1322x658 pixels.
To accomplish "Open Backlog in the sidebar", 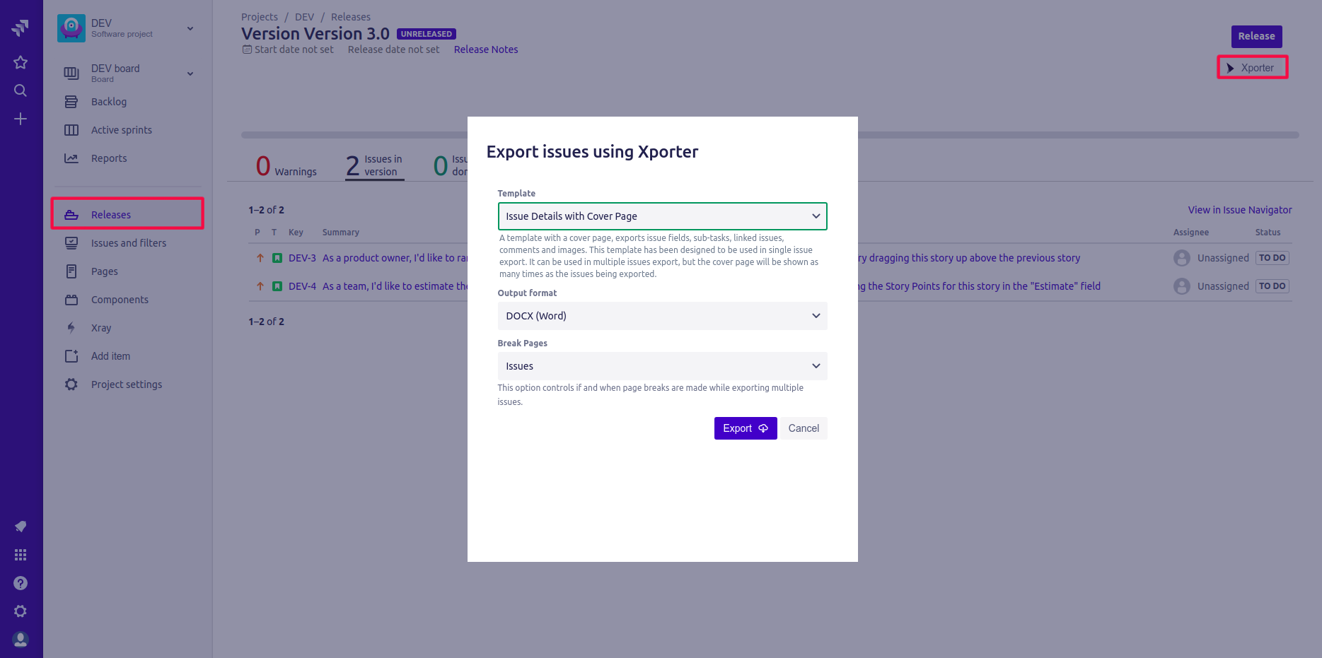I will point(109,102).
